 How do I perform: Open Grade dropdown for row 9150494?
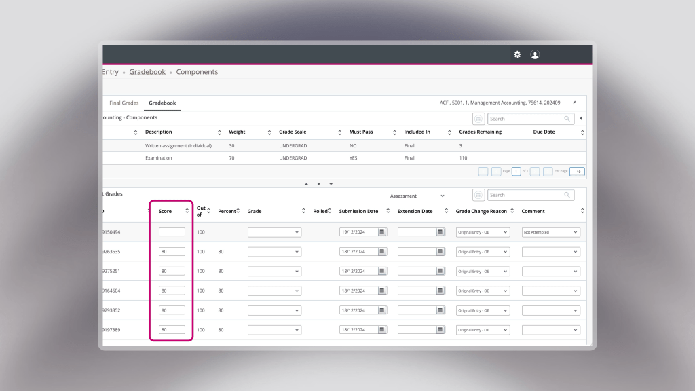point(274,232)
